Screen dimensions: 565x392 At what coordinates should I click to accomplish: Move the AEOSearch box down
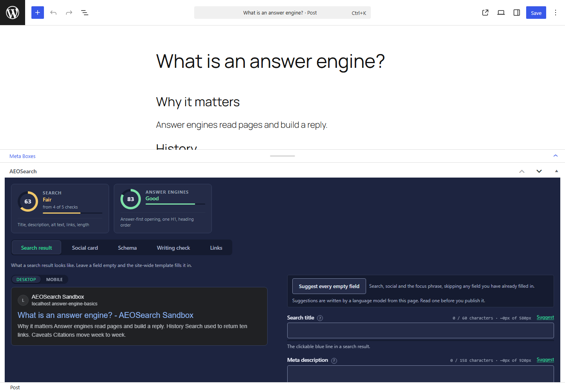click(x=539, y=171)
